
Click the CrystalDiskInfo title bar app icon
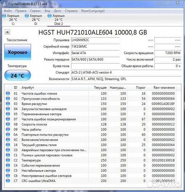click(4, 4)
